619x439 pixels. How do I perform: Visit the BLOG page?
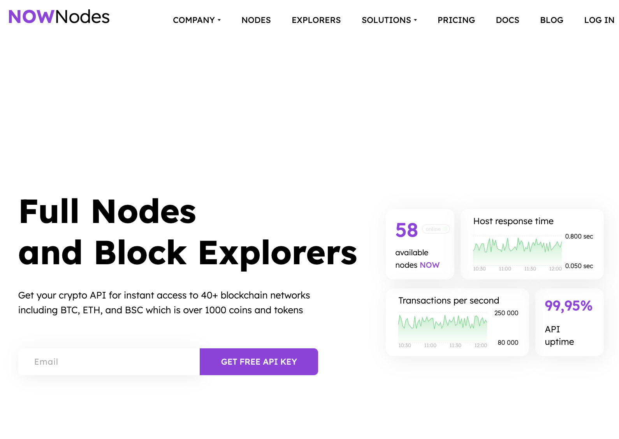click(552, 20)
